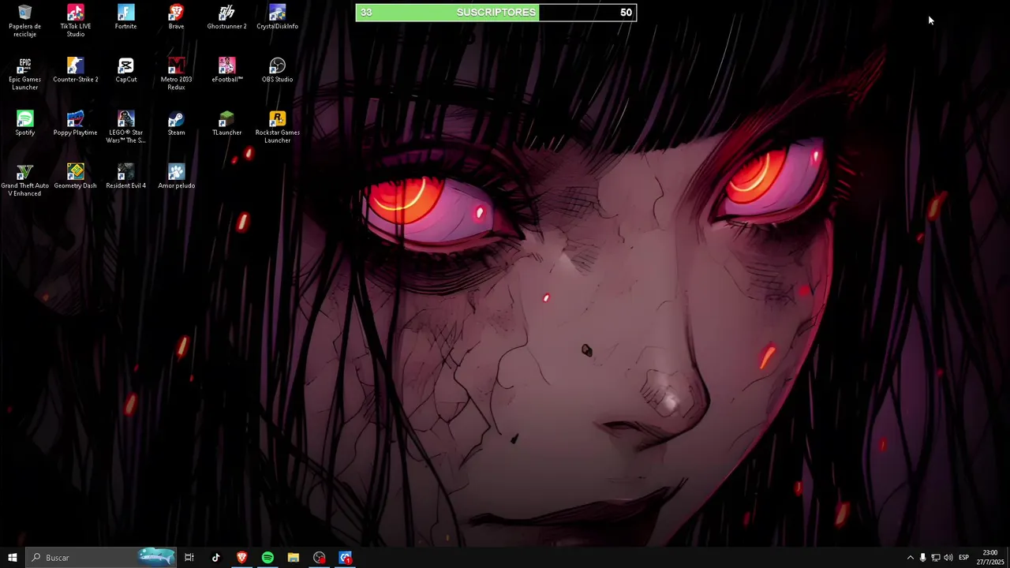Open Spotify from the taskbar
This screenshot has width=1010, height=568.
point(267,558)
